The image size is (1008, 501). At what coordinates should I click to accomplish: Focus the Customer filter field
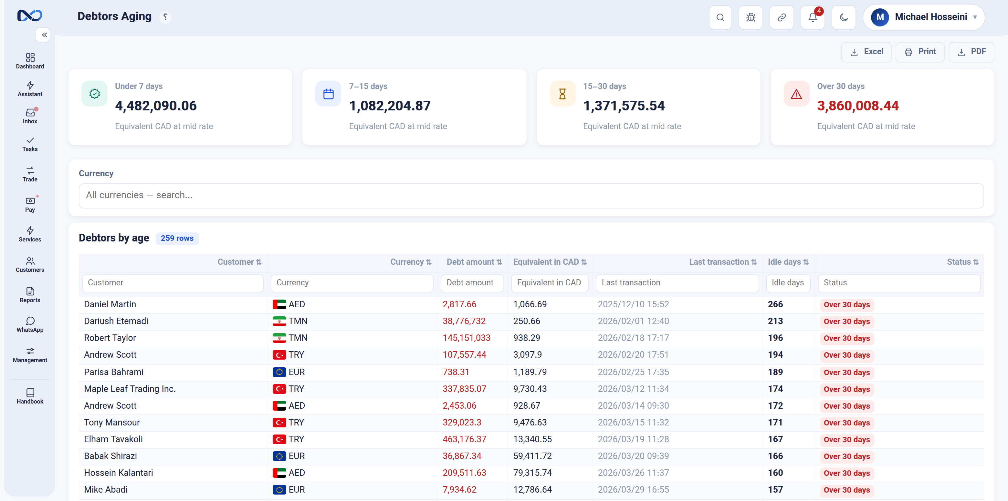pyautogui.click(x=173, y=283)
